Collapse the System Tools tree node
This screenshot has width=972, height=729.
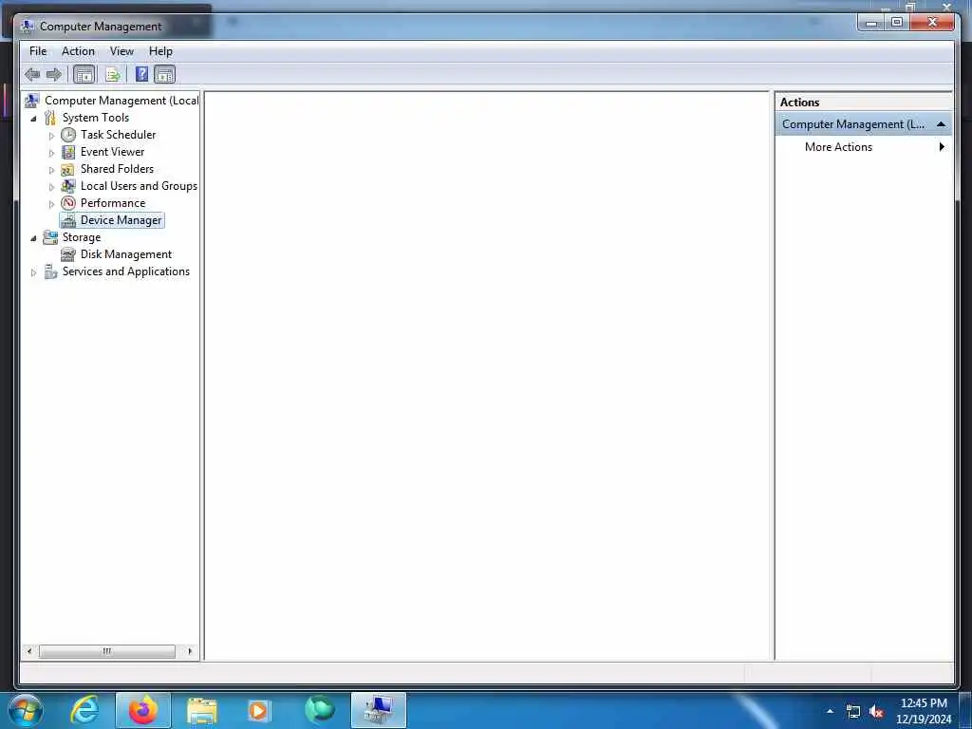33,119
